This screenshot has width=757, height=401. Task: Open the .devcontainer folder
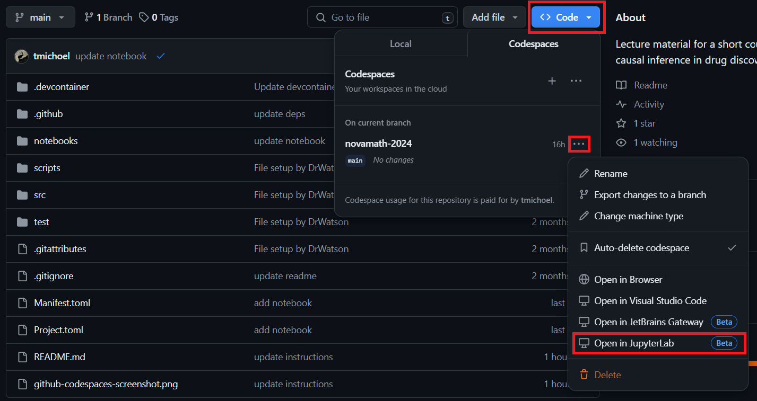62,87
